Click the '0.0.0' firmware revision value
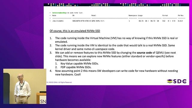192x108 pixels. coord(180,21)
